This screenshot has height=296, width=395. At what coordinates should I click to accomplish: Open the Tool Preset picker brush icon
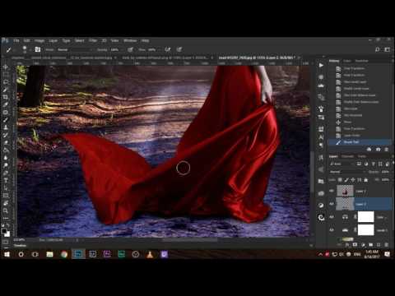click(x=9, y=49)
